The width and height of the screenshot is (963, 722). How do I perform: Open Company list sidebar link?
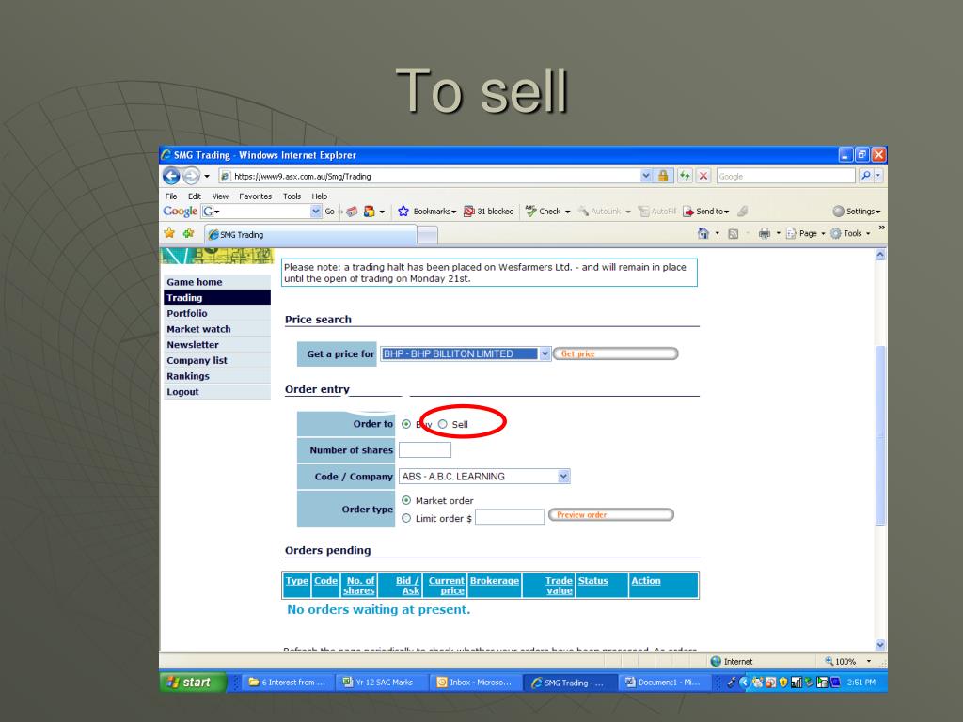click(x=217, y=360)
